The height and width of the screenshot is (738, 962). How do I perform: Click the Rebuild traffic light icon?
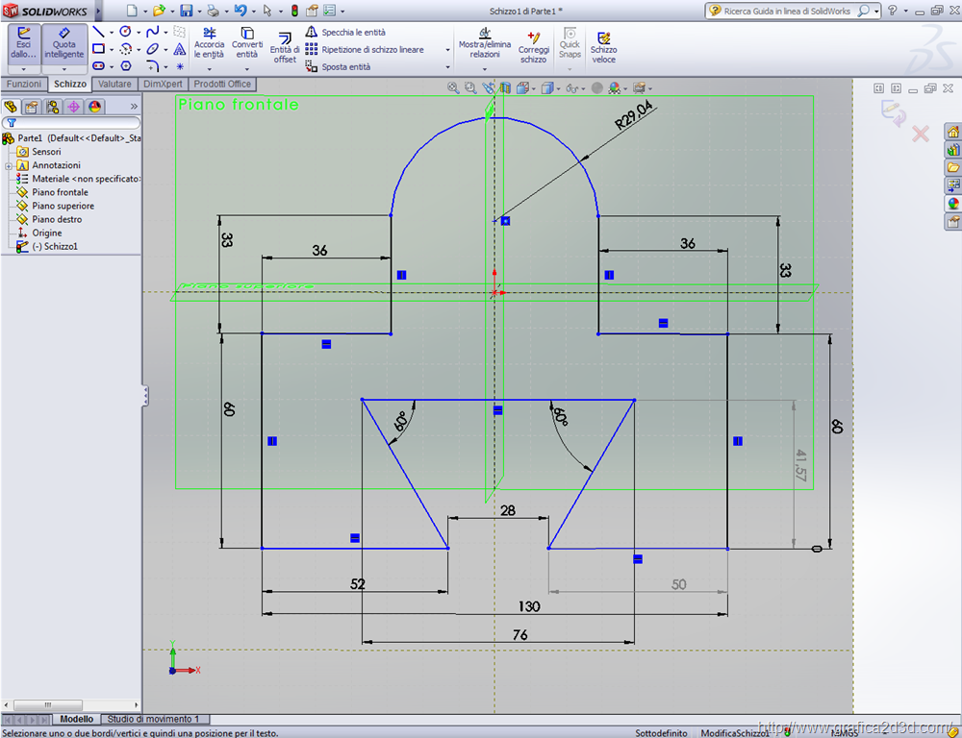click(x=294, y=11)
